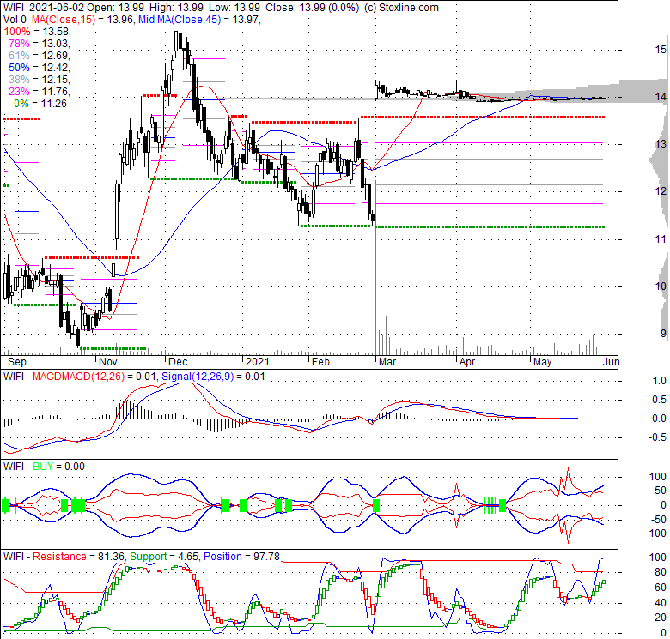
Task: Click the 'Apr' month label on time axis
Action: [x=467, y=362]
